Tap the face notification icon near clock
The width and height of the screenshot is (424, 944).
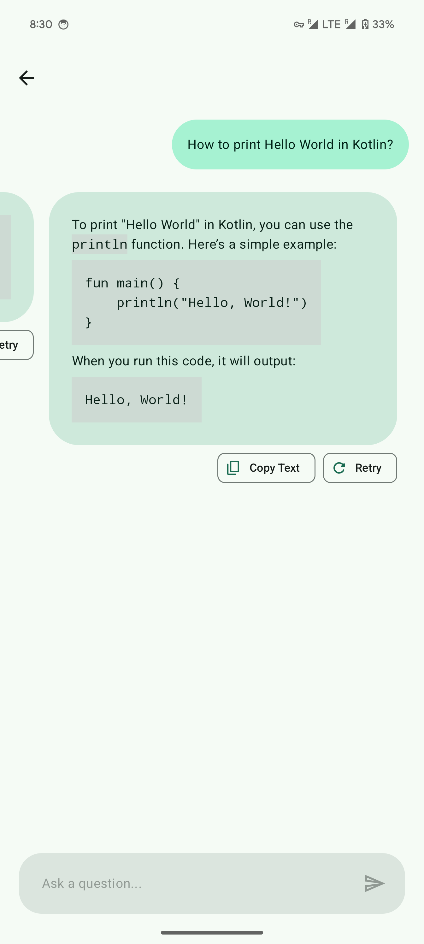coord(63,25)
